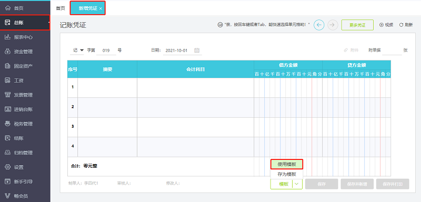The height and width of the screenshot is (202, 421).
Task: Go to previous voucher arrow
Action: (x=319, y=25)
